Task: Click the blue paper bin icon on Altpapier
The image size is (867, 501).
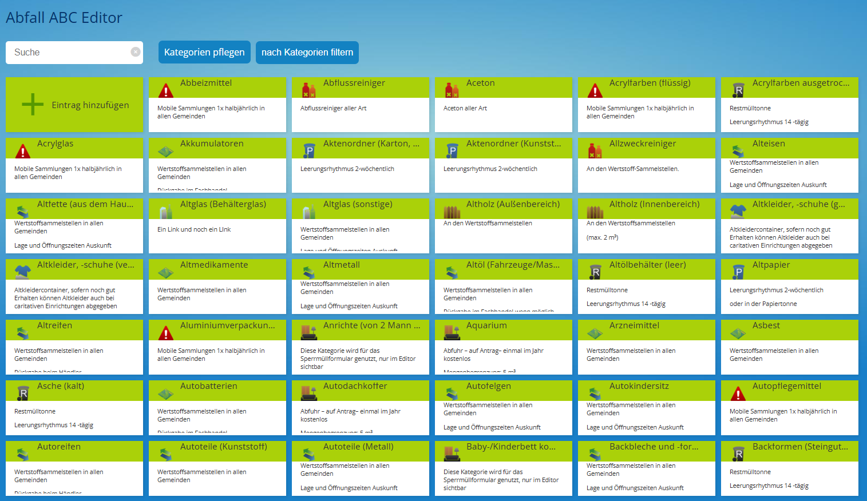Action: pos(738,272)
